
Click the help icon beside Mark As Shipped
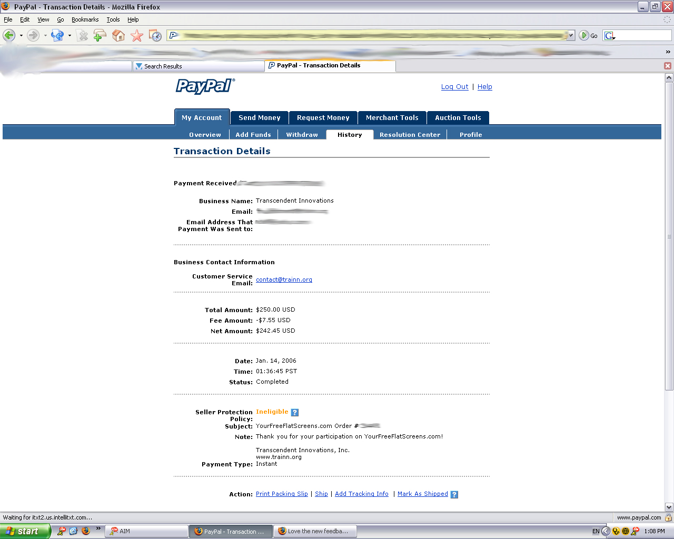click(x=454, y=494)
